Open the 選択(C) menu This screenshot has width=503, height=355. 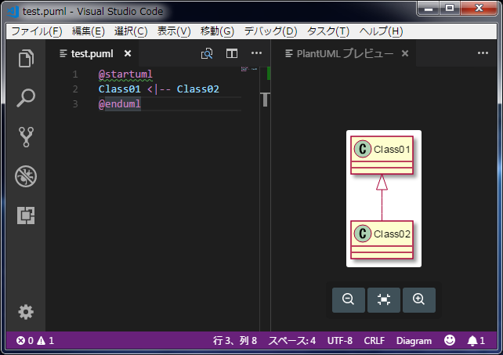pyautogui.click(x=131, y=31)
